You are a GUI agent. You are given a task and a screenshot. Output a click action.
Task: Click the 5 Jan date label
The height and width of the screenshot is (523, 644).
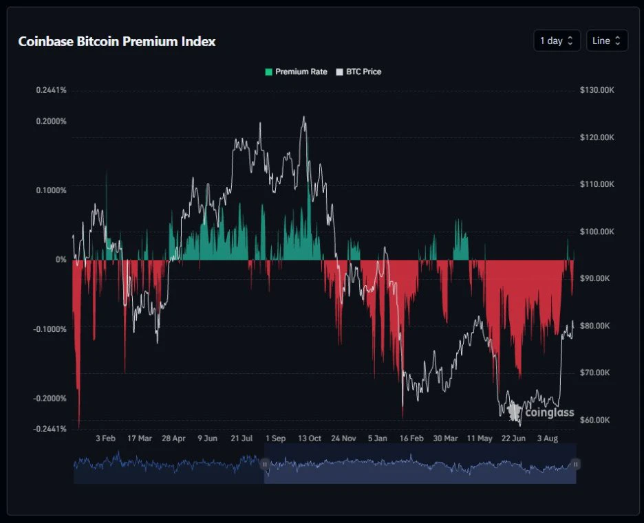(378, 438)
